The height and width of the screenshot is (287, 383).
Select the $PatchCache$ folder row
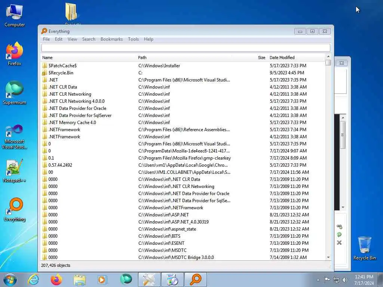pyautogui.click(x=183, y=66)
